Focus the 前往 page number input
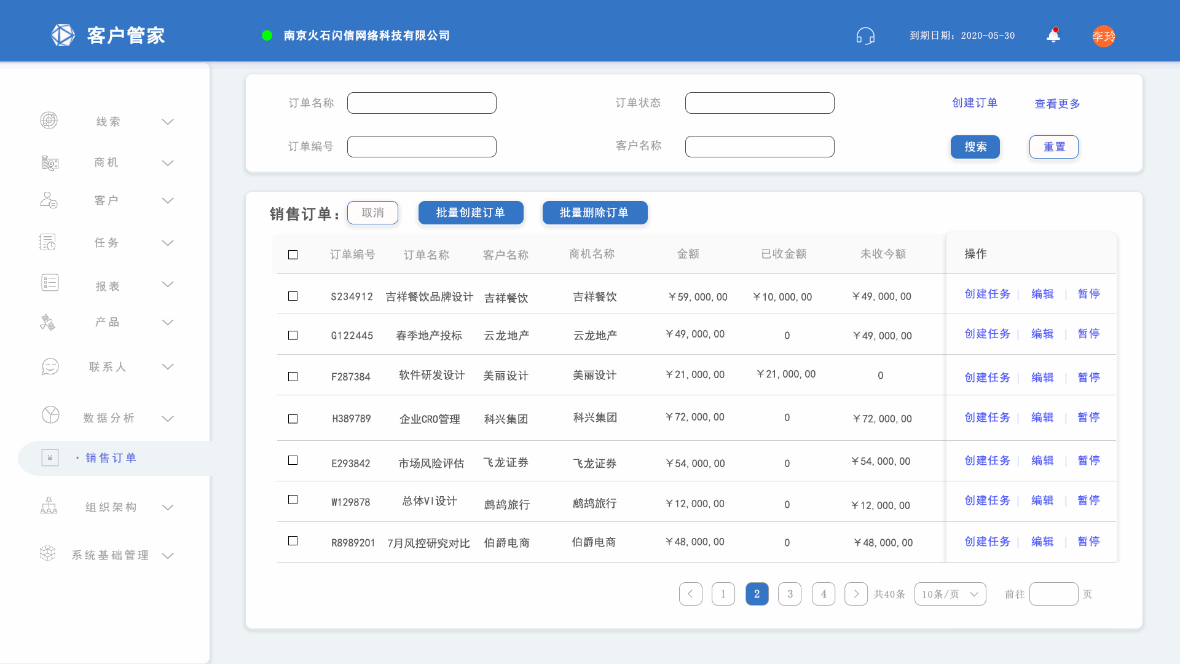Image resolution: width=1180 pixels, height=664 pixels. coord(1053,594)
